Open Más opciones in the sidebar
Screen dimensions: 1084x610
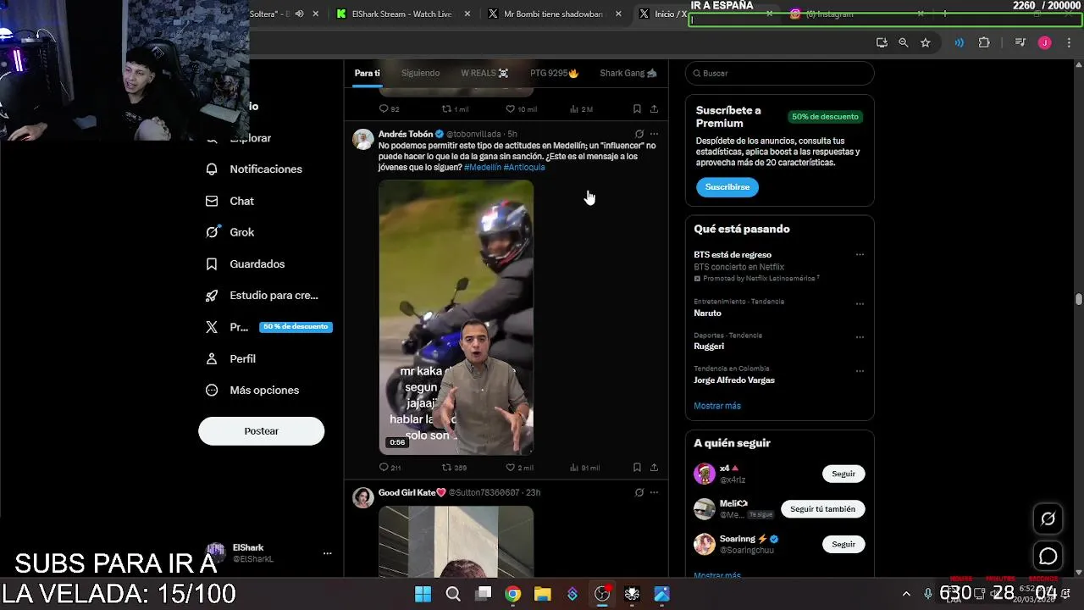[x=252, y=391]
